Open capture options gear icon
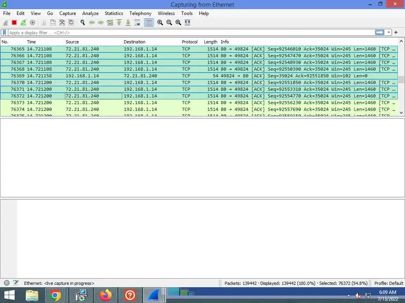The height and width of the screenshot is (303, 405). pos(32,22)
